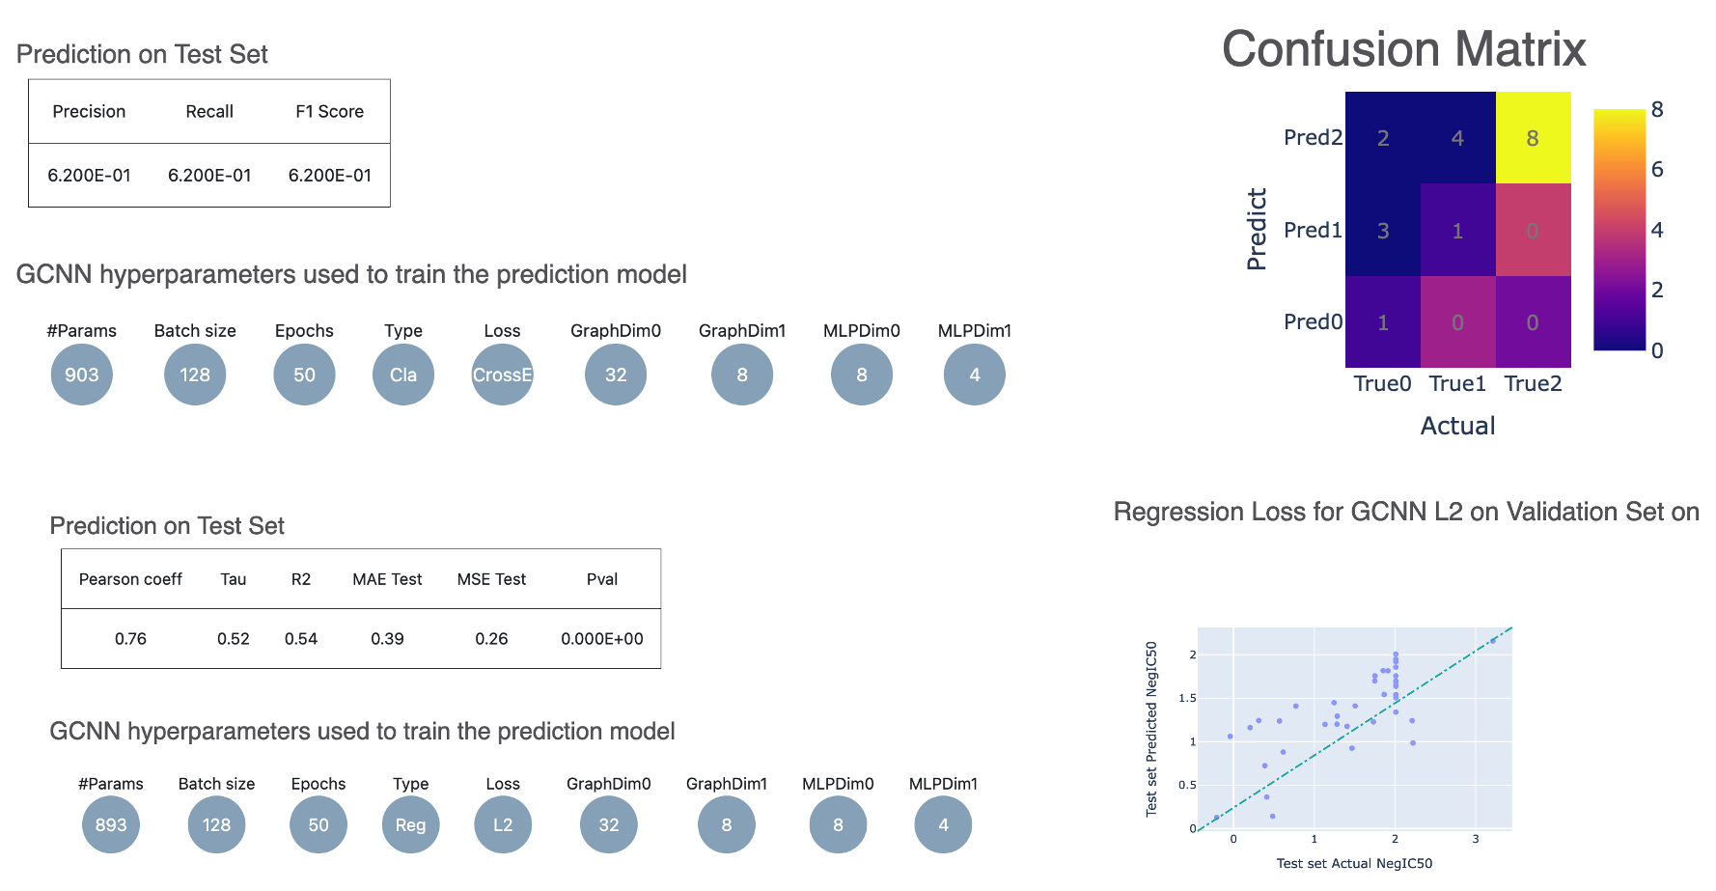Viewport: 1716px width, 891px height.
Task: Click the Pred2 True2 cell showing 8
Action: 1533,138
